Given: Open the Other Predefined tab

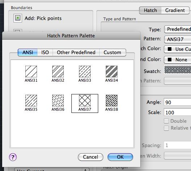Looking at the screenshot, I should coord(76,53).
